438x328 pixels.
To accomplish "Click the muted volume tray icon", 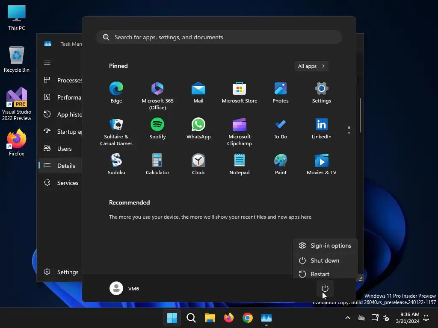I will click(386, 318).
